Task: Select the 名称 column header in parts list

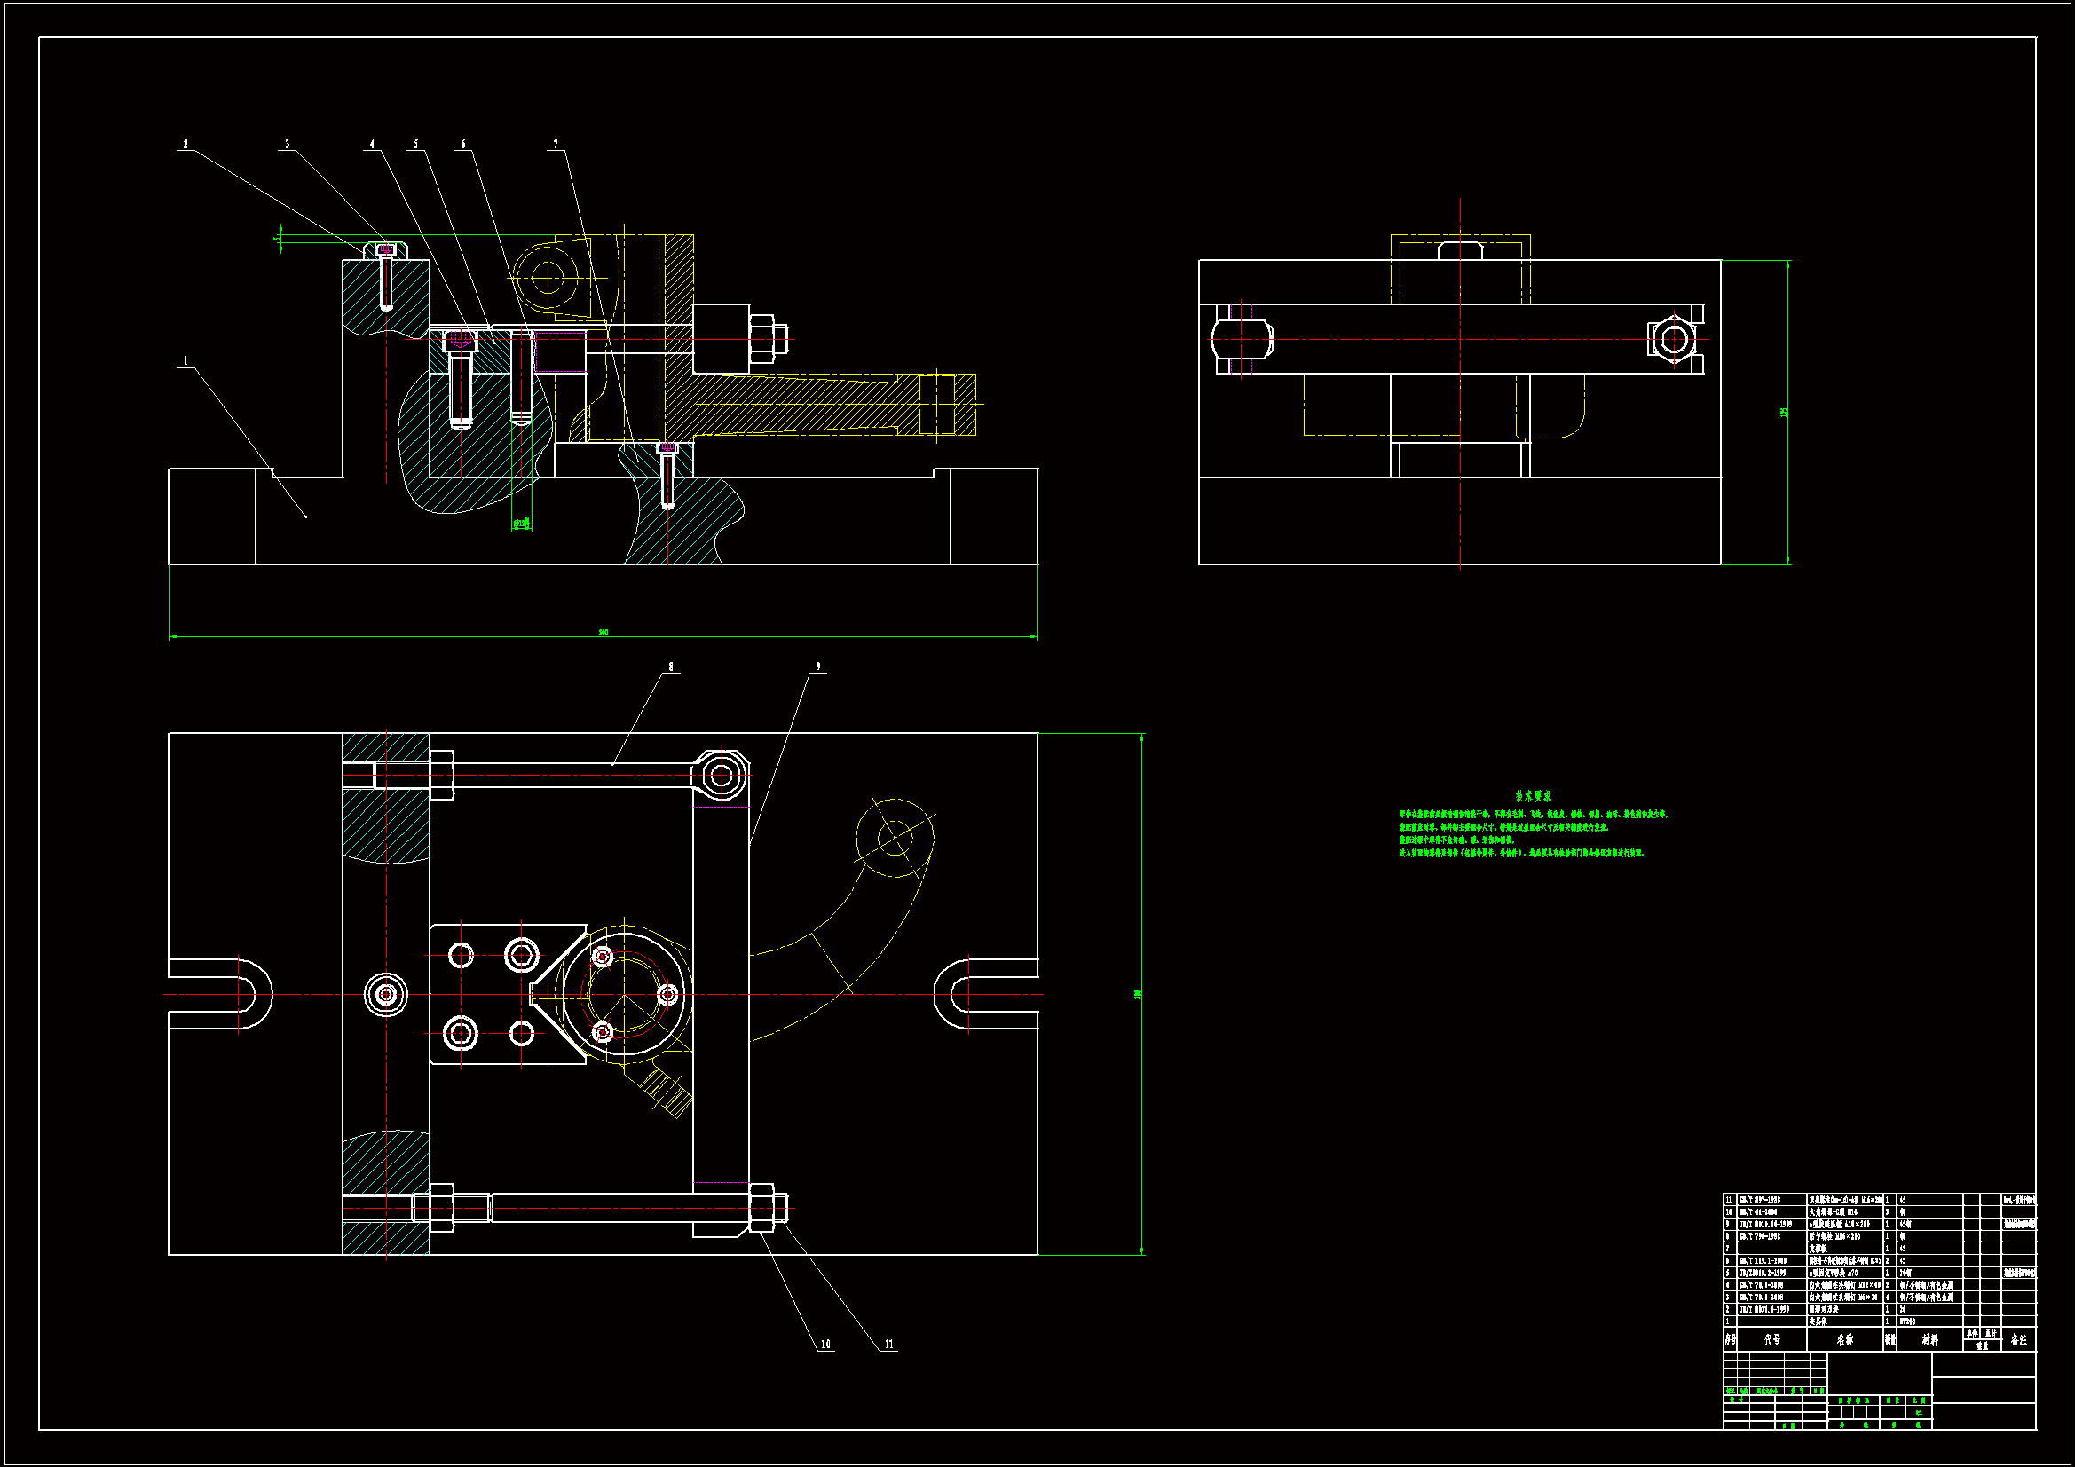Action: click(x=1844, y=1339)
